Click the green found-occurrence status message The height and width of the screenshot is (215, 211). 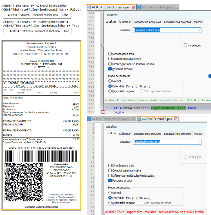pos(157,100)
